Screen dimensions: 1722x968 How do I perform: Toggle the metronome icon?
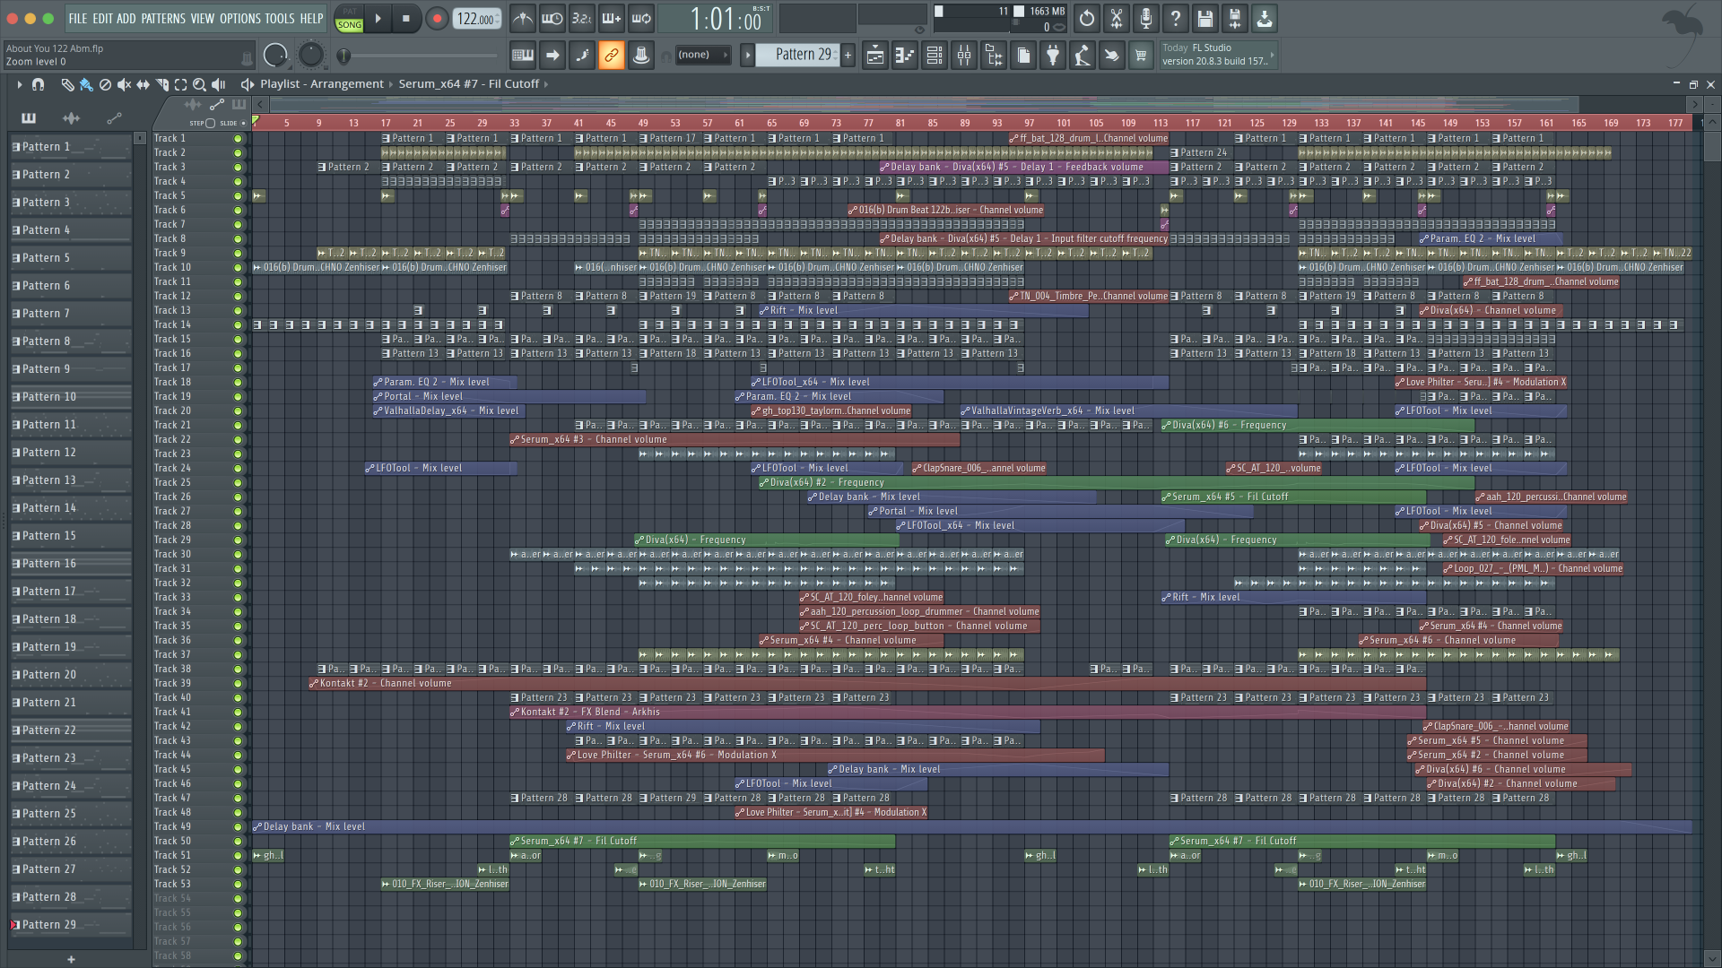[523, 18]
